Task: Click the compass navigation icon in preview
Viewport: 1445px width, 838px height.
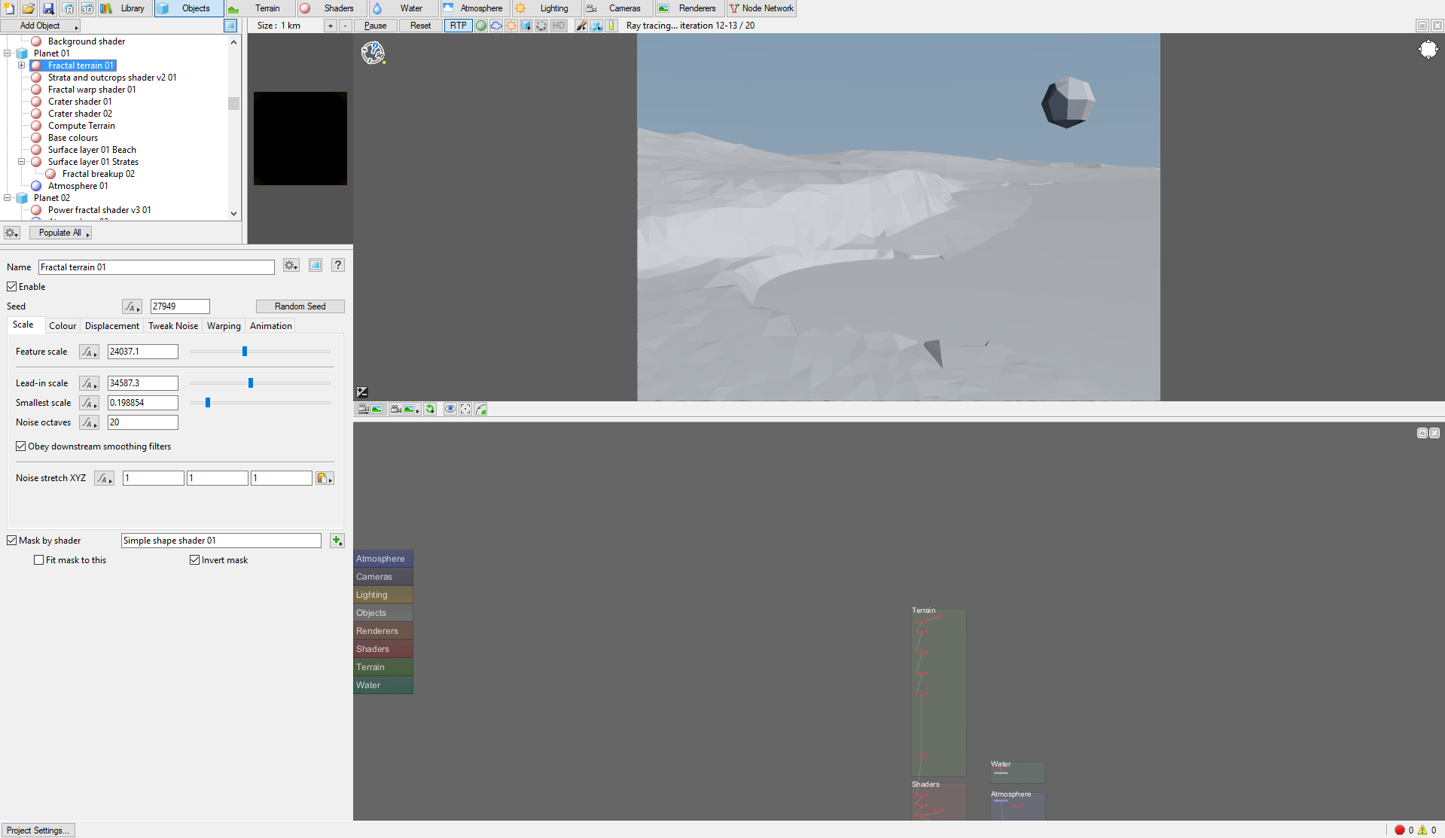Action: 373,52
